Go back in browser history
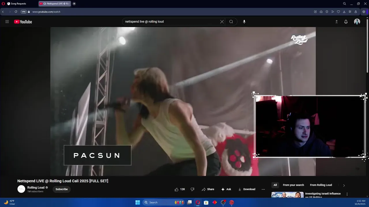369x207 pixels. 3,12
